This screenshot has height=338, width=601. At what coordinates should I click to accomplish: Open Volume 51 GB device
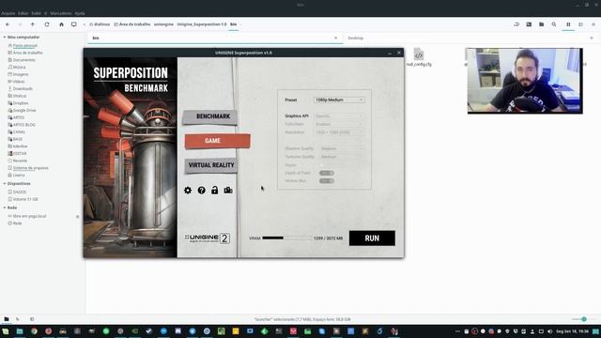(25, 199)
